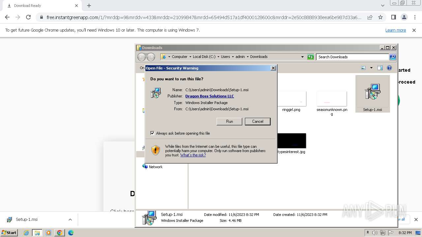Select Setup-1.msi file icon in Downloads

point(373,94)
